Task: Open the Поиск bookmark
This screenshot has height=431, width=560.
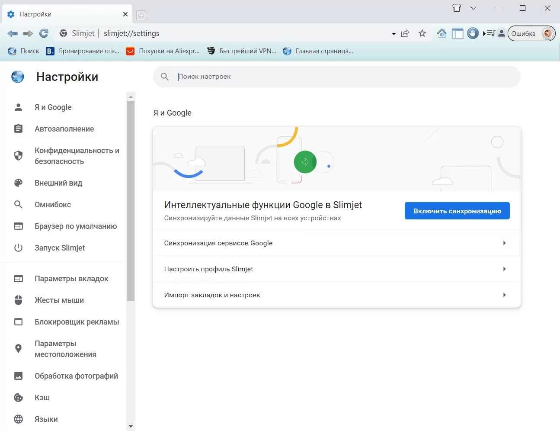Action: click(x=23, y=51)
